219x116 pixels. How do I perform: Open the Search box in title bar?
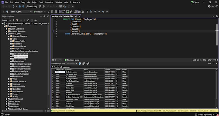pyautogui.click(x=75, y=2)
